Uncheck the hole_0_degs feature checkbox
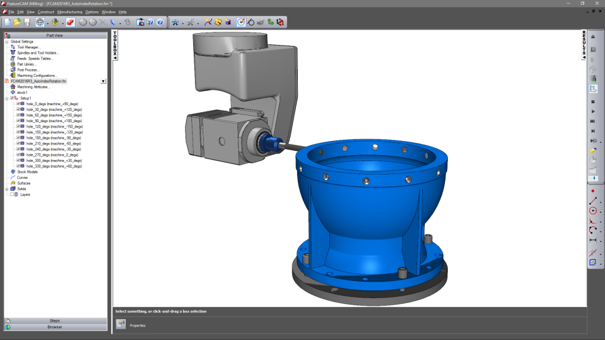The height and width of the screenshot is (340, 605). coord(18,104)
